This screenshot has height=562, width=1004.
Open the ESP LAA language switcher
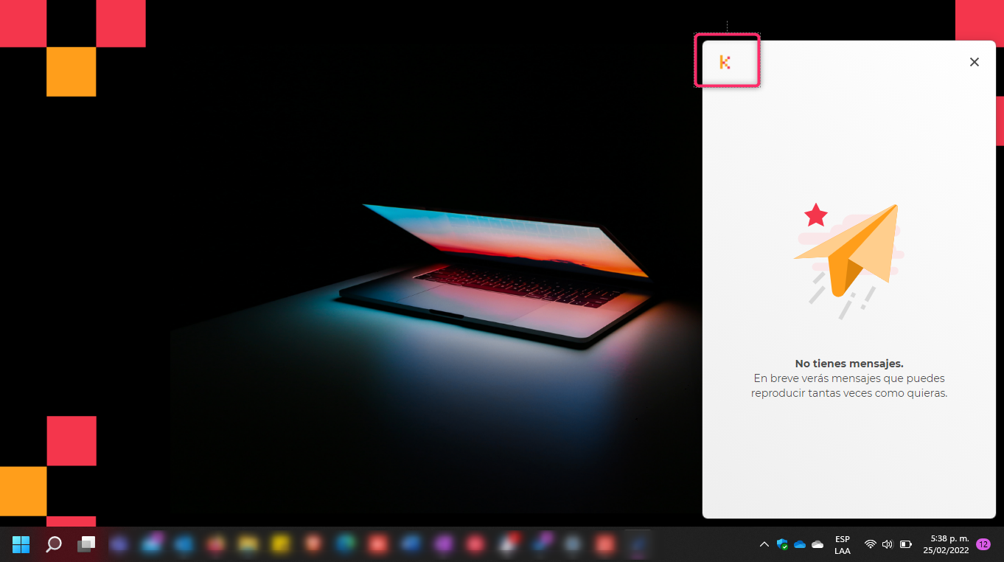(x=842, y=544)
